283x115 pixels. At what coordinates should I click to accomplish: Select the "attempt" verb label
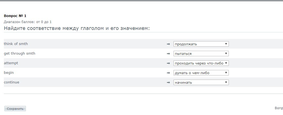tap(11, 63)
